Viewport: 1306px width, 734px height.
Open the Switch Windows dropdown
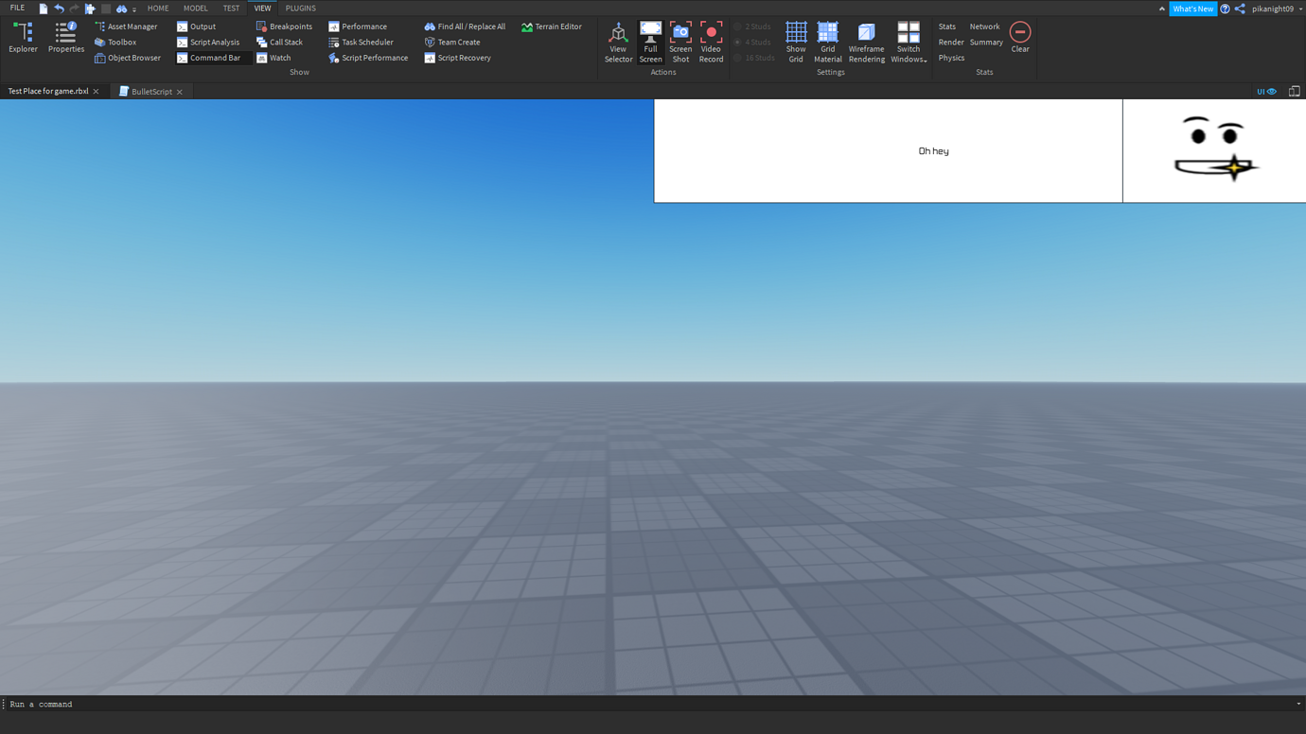[908, 41]
